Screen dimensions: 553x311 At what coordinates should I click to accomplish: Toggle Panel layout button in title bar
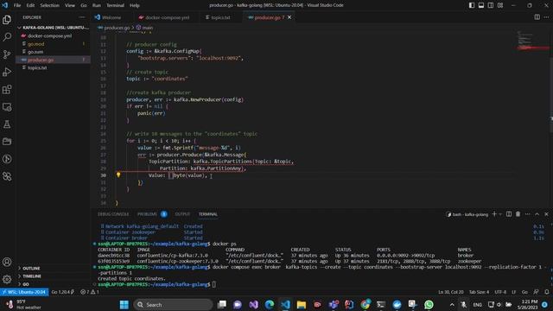coord(481,5)
